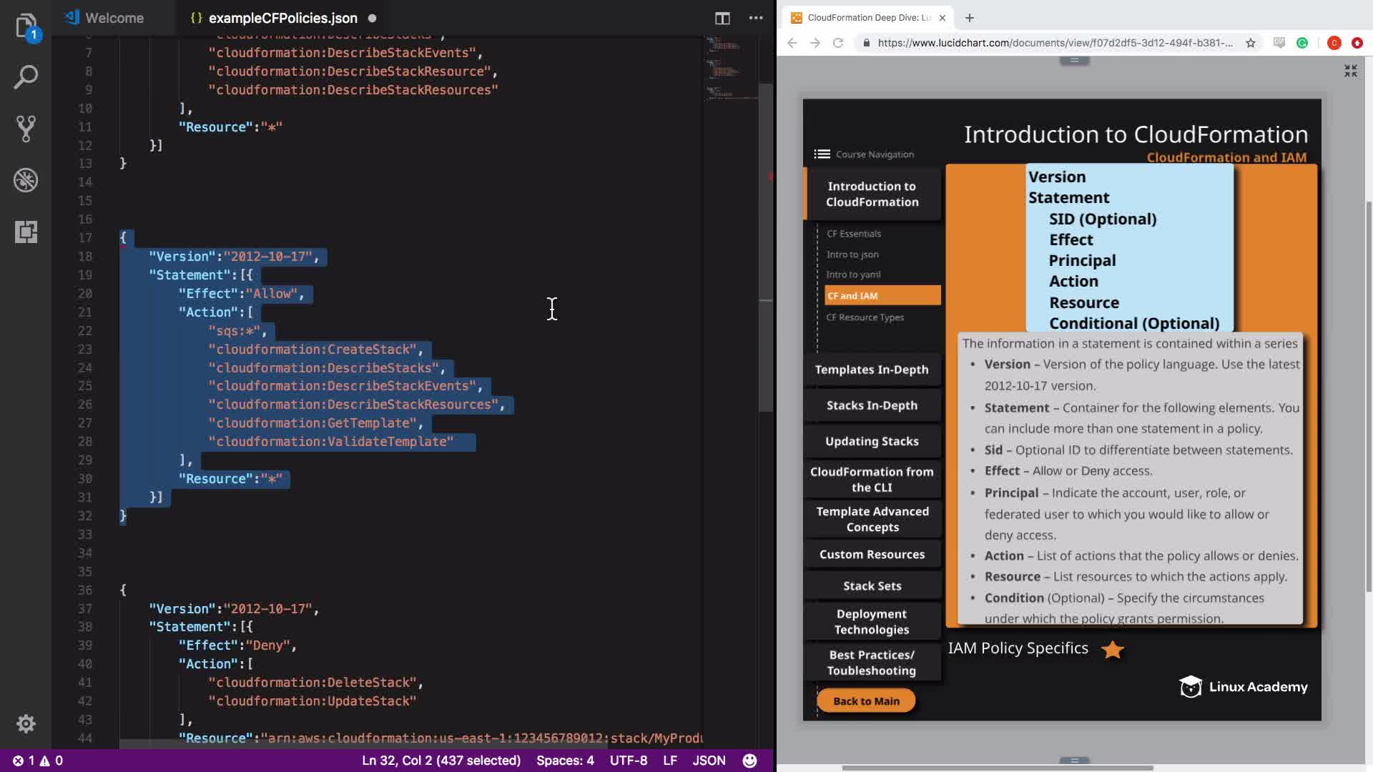Open the Debug view icon
The image size is (1373, 772).
point(26,180)
